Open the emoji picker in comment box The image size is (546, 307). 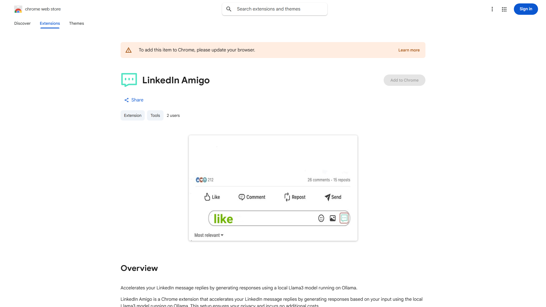[x=321, y=218]
